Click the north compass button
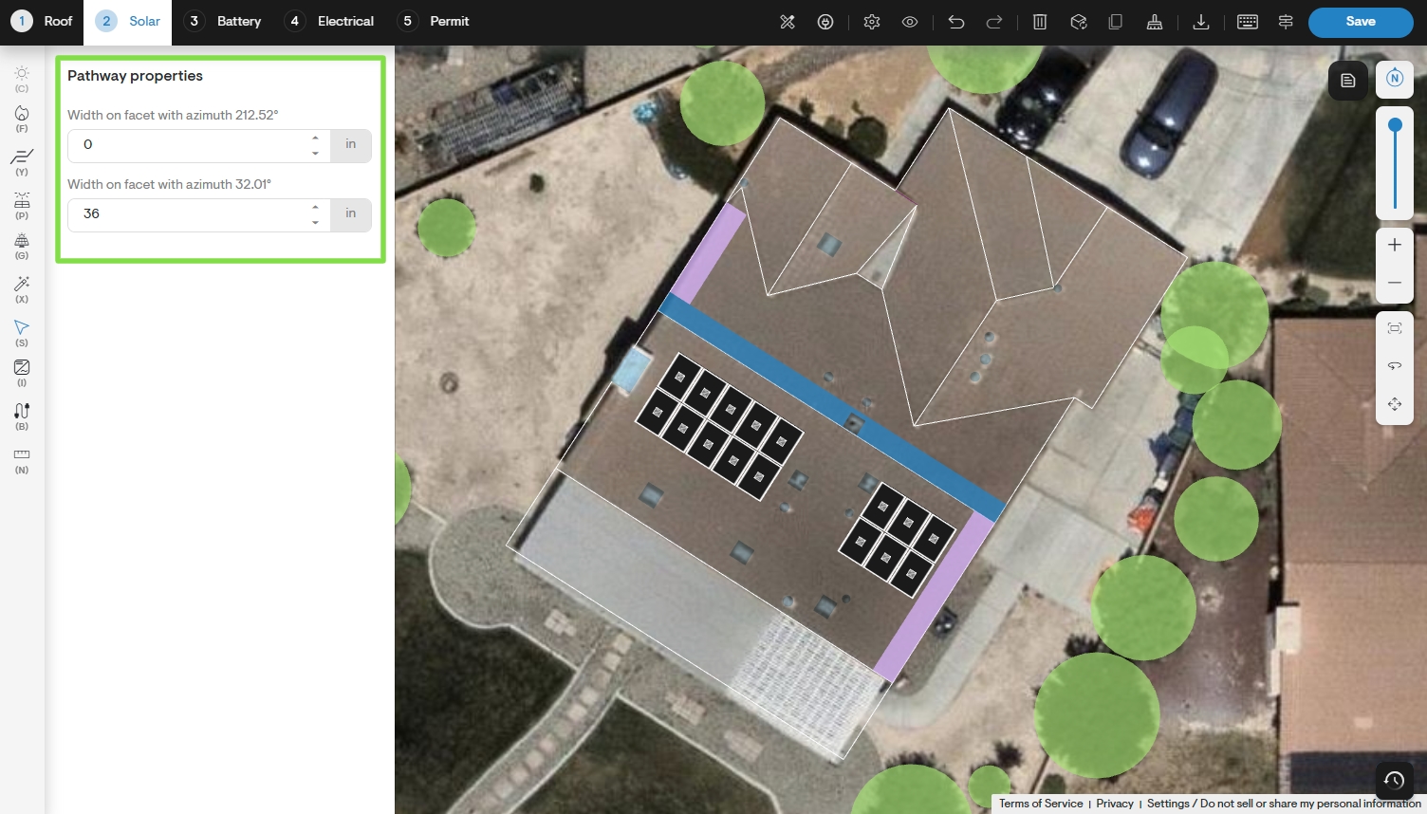 point(1395,79)
